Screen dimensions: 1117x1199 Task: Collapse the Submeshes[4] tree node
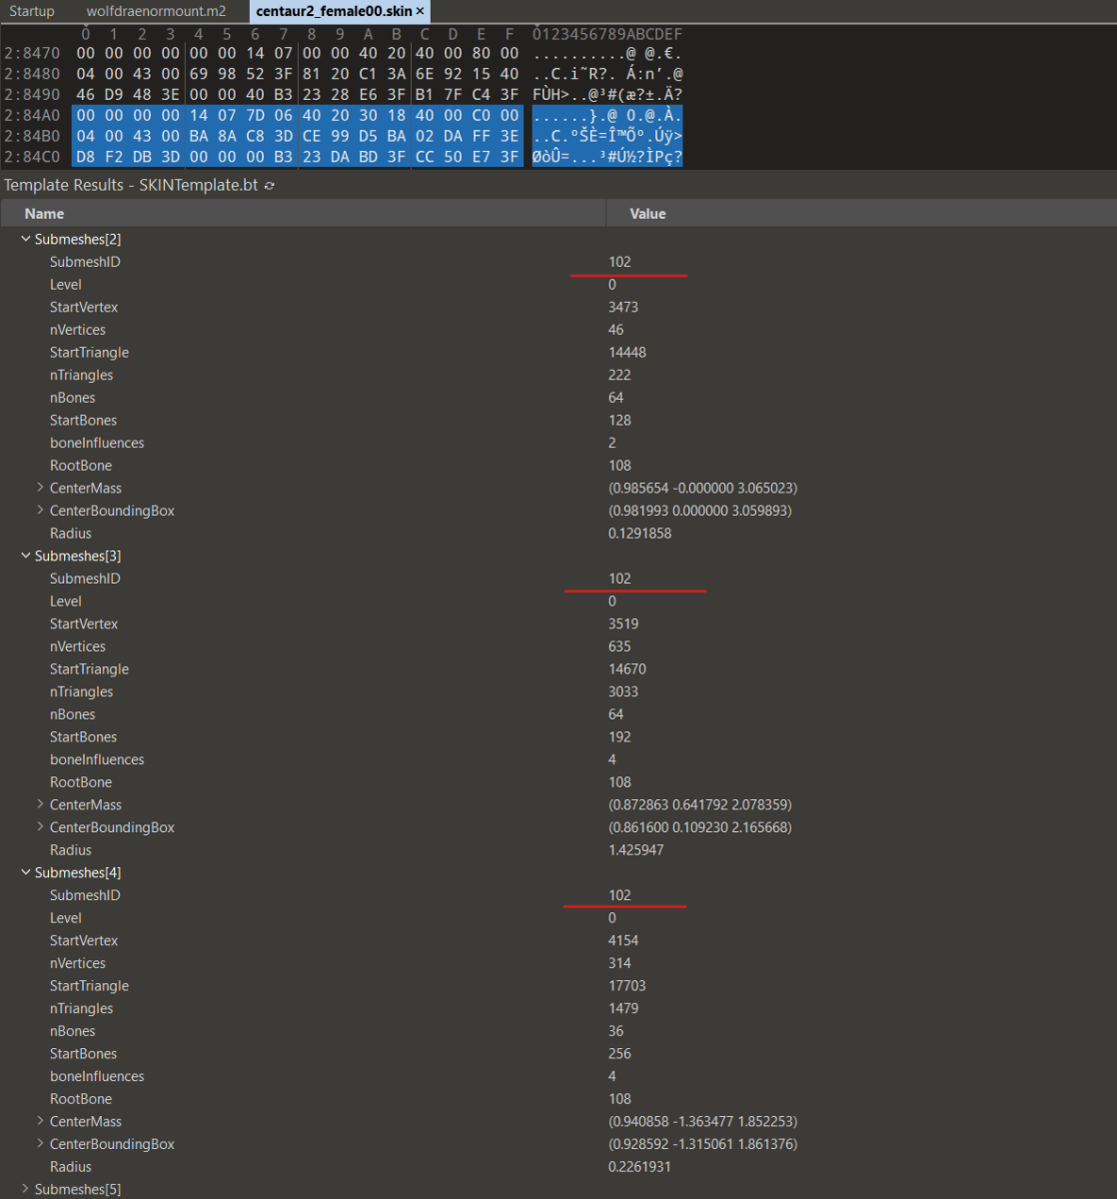[26, 873]
